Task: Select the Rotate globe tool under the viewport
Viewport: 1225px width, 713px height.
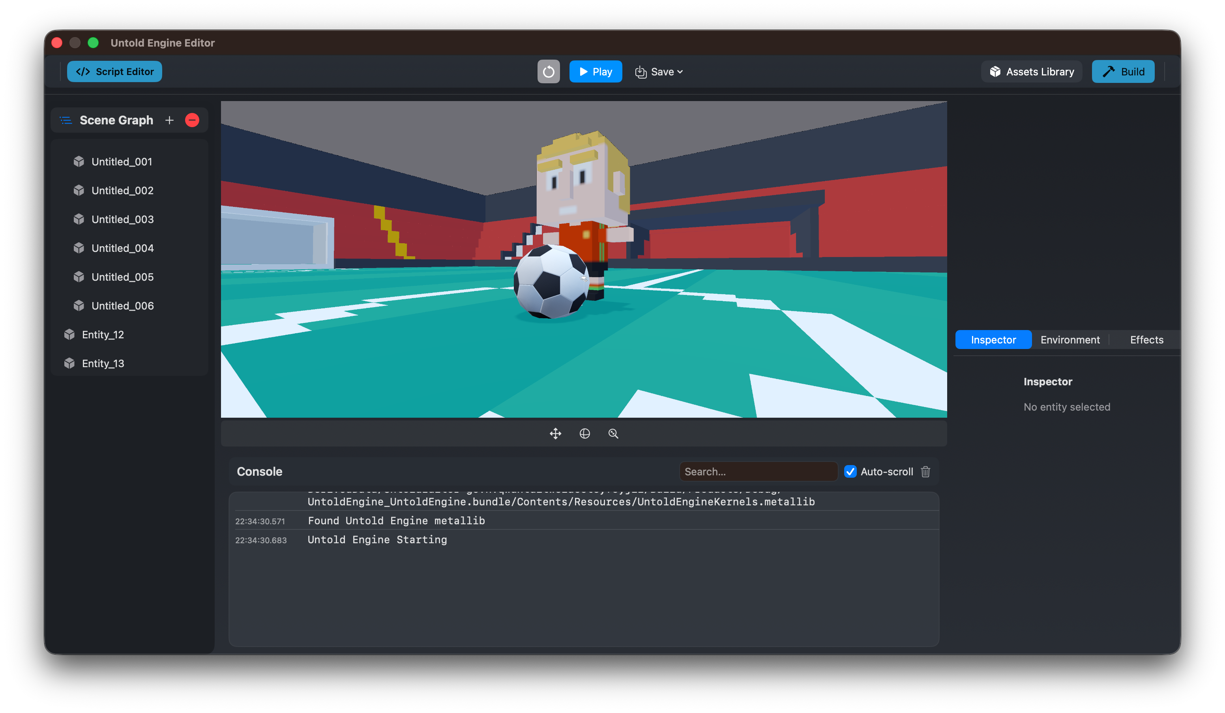Action: point(584,433)
